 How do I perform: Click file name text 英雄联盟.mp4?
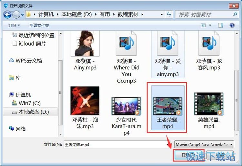[x=209, y=123]
